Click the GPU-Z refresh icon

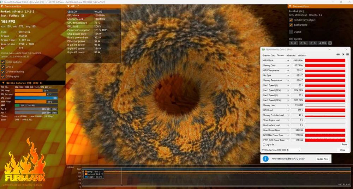[343, 54]
